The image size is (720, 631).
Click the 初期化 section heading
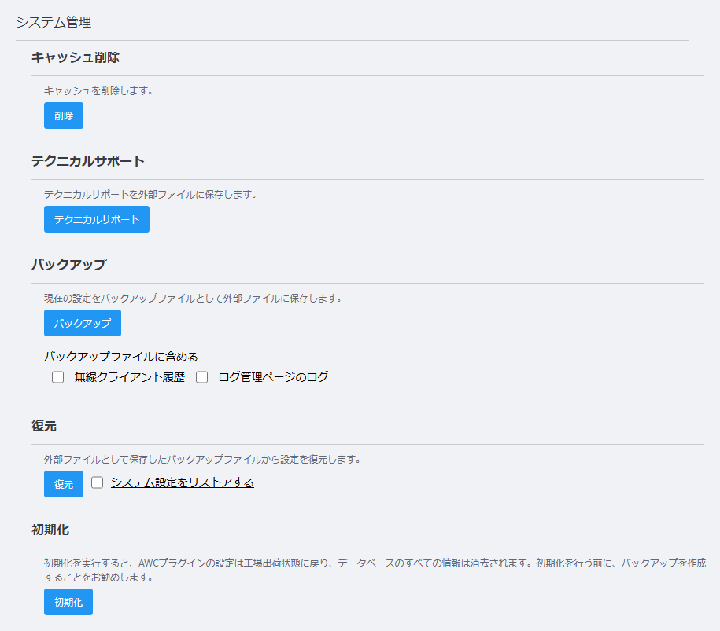pos(50,530)
